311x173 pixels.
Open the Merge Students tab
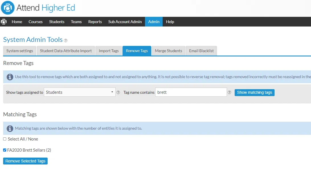click(168, 51)
